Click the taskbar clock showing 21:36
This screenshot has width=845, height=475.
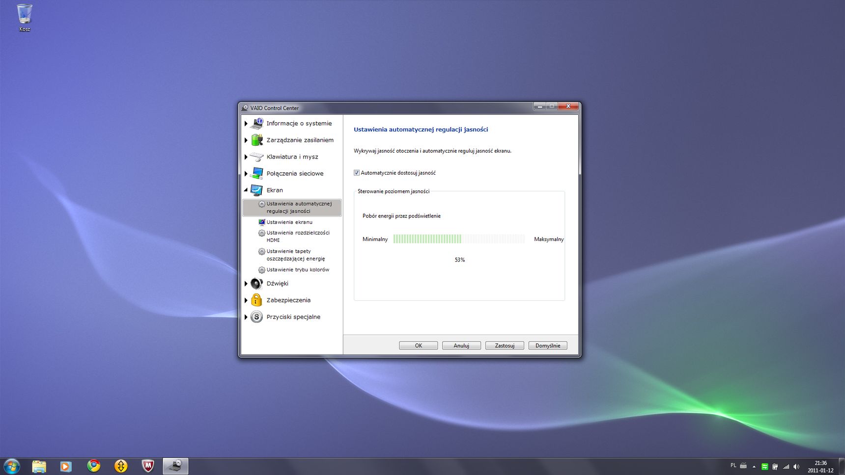[x=820, y=467]
